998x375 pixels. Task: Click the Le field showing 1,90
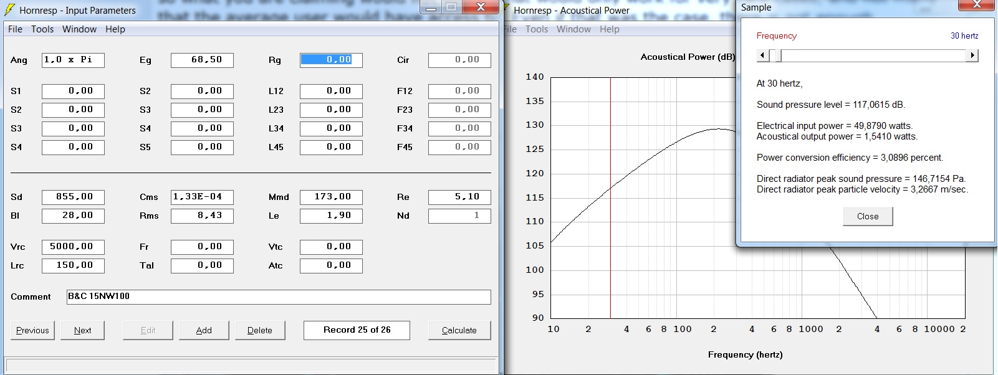tap(331, 216)
